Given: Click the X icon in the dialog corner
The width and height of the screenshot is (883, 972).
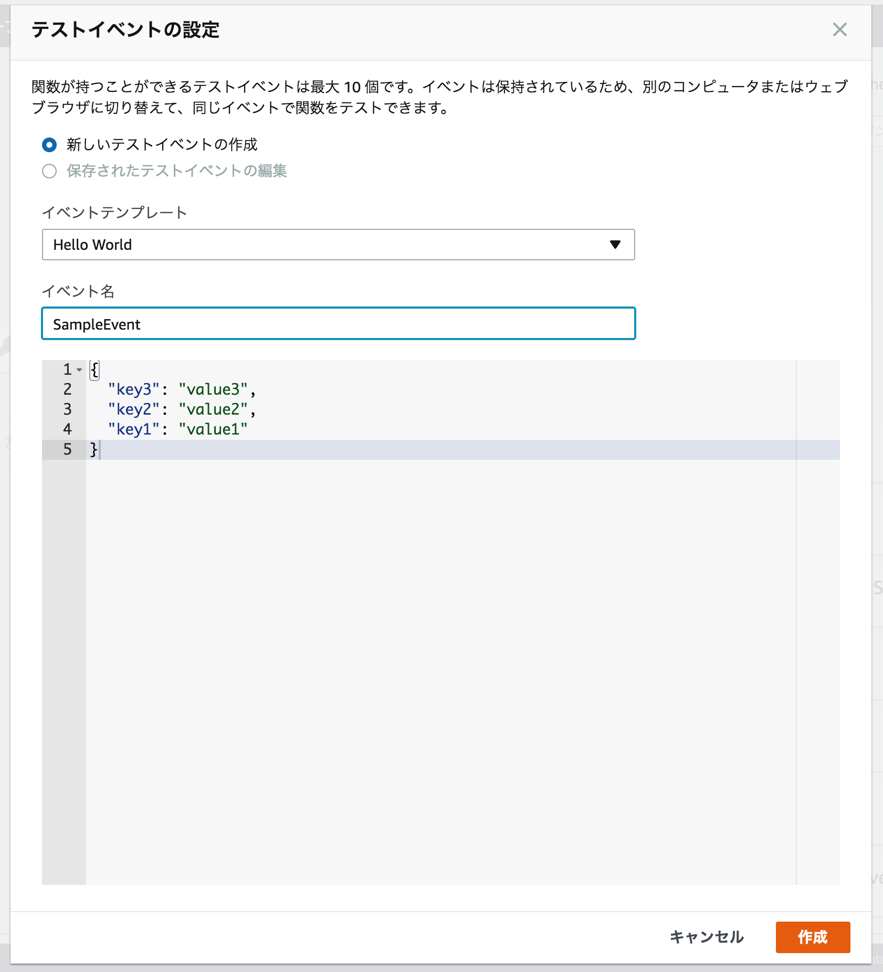Looking at the screenshot, I should (840, 30).
